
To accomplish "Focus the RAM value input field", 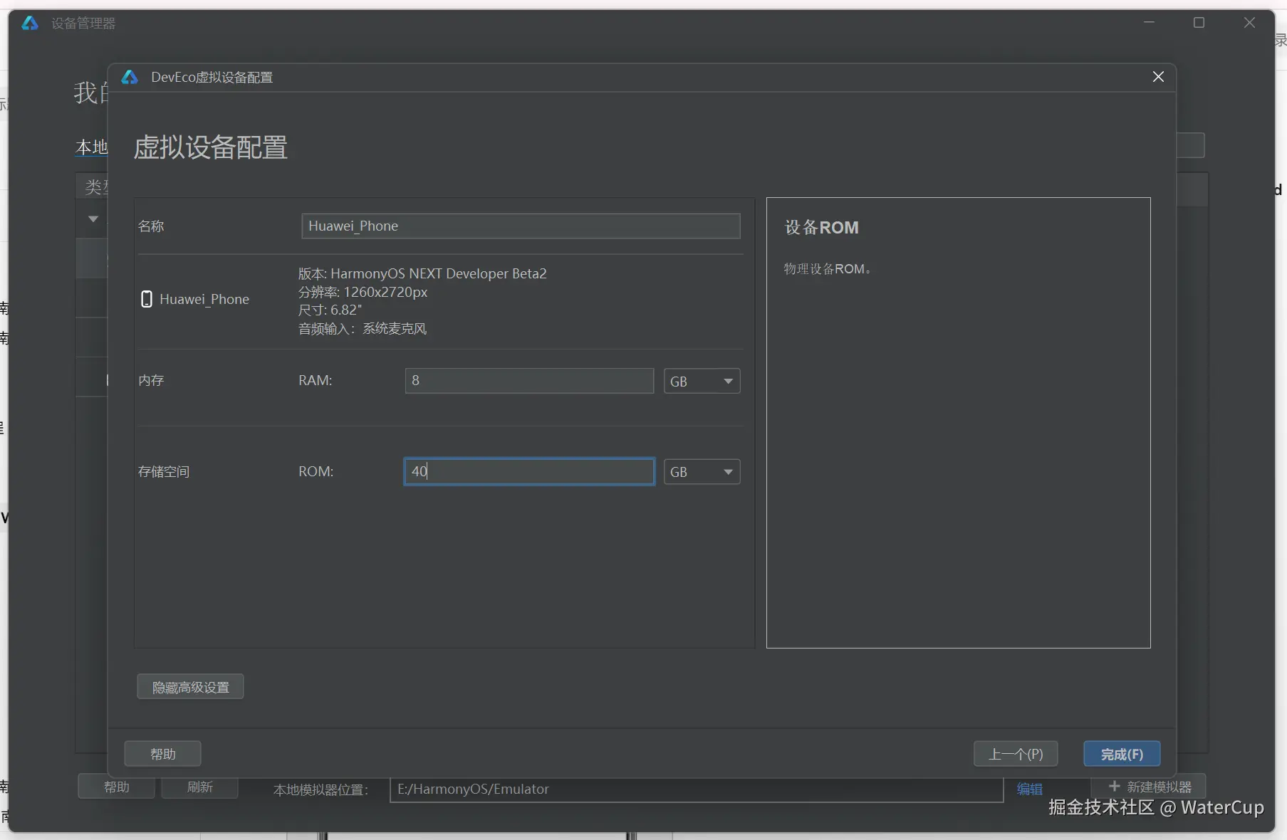I will click(529, 381).
